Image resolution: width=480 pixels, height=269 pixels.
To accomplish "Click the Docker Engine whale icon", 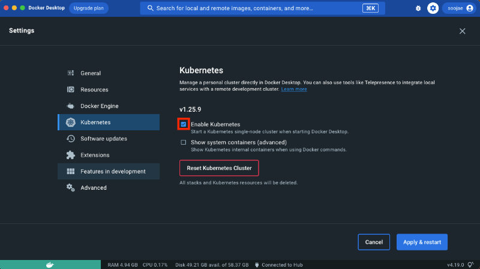I will coord(71,106).
